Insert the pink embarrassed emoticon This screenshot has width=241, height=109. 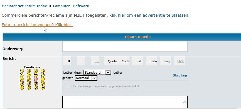coord(36,79)
